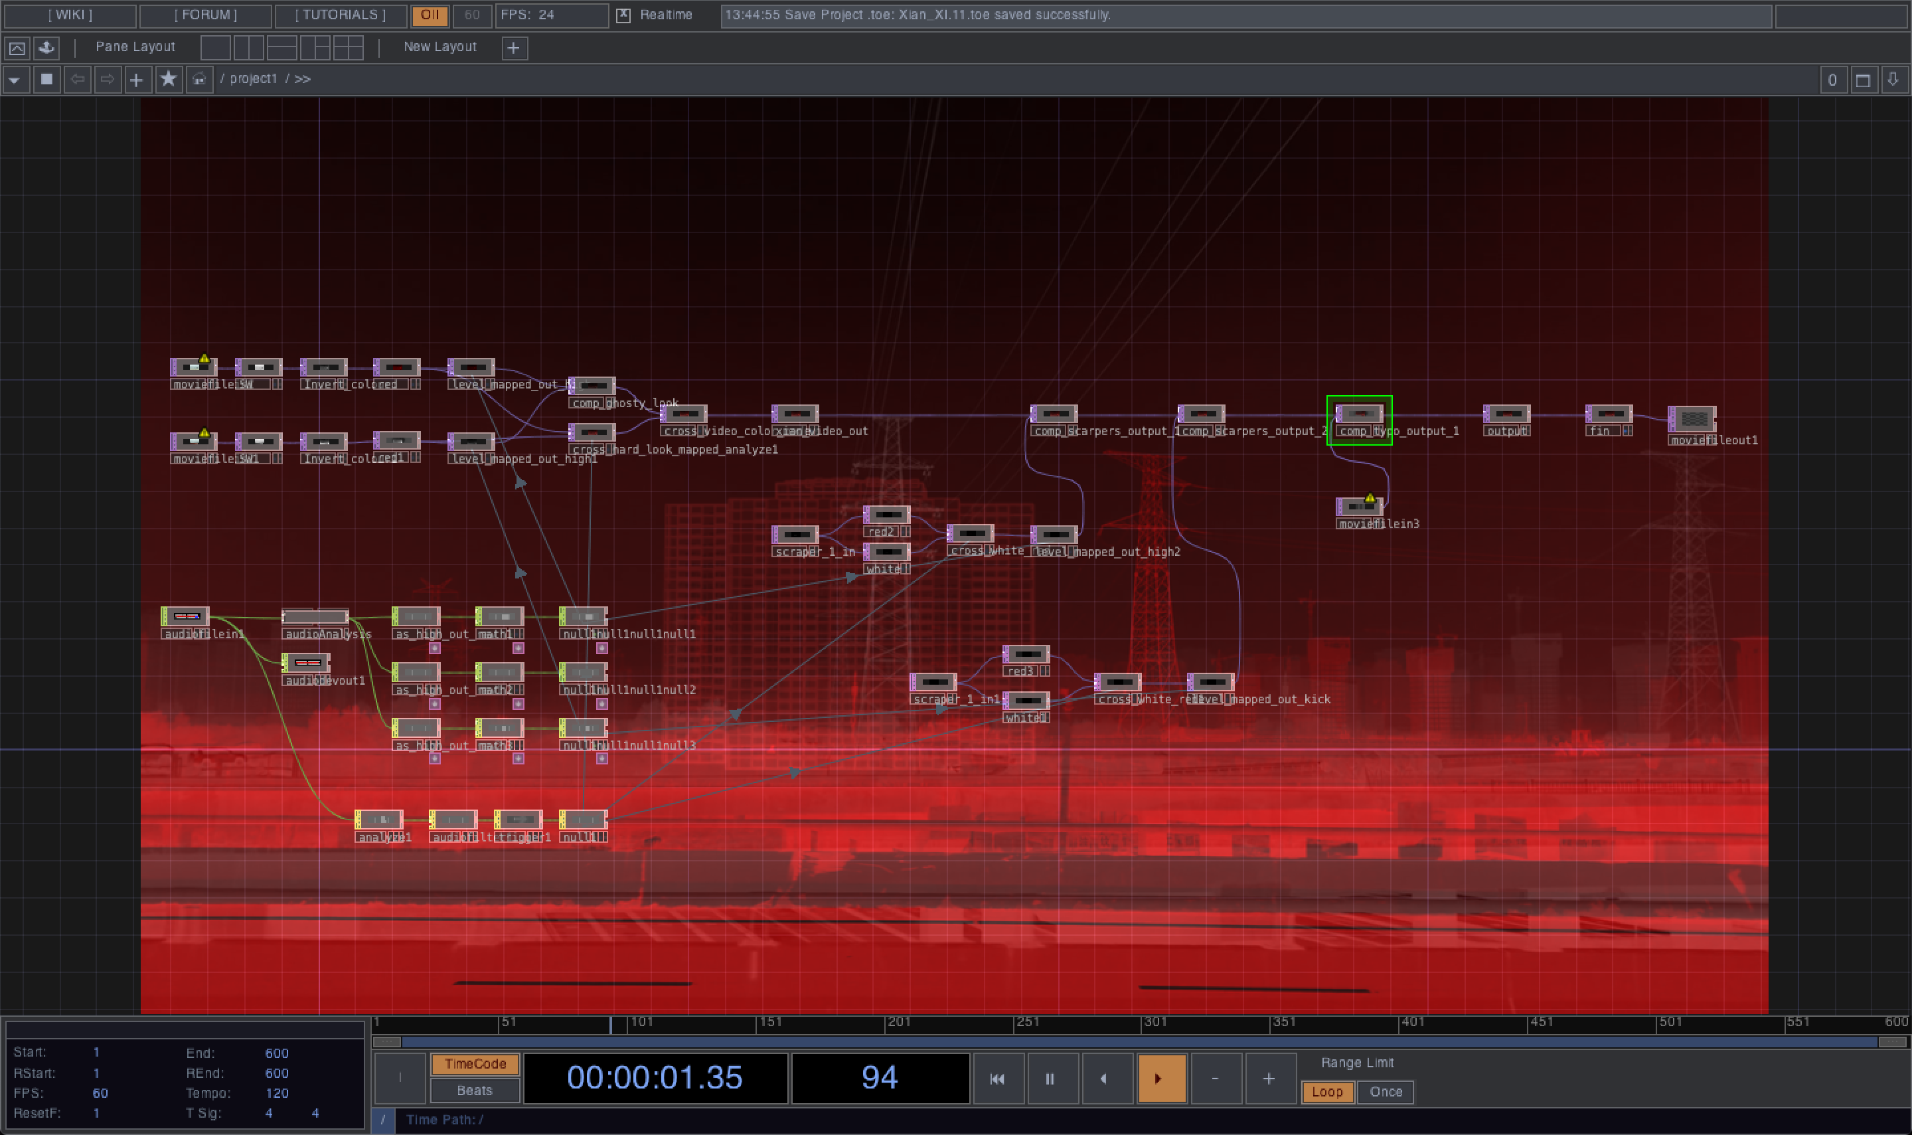Click the 0 pane indicator button
The width and height of the screenshot is (1912, 1135).
1832,80
